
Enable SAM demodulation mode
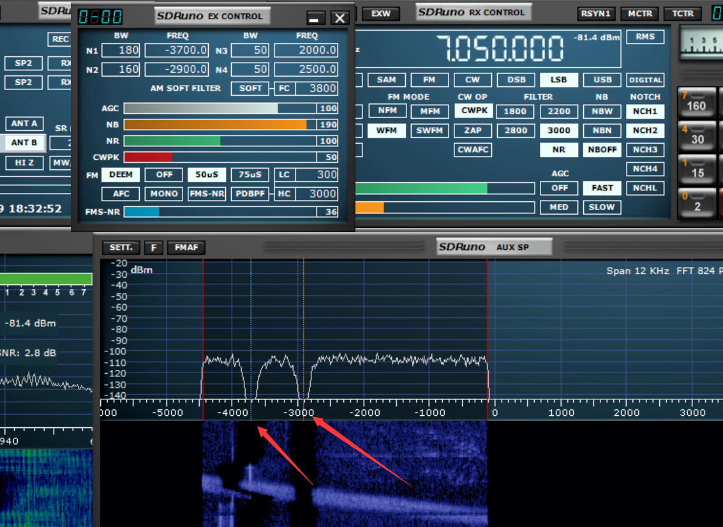coord(387,80)
